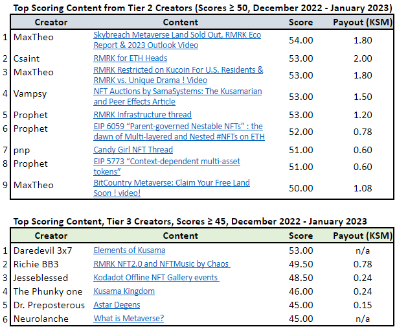This screenshot has height=329, width=397.
Task: Open the Candy Girl NFT Thread link
Action: (133, 150)
